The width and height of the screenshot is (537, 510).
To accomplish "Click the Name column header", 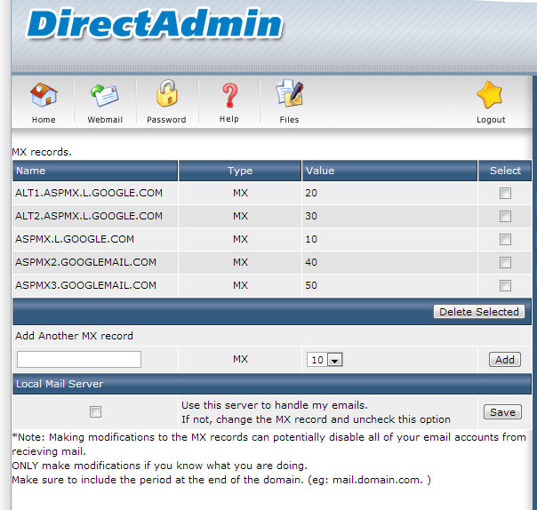I will [95, 171].
